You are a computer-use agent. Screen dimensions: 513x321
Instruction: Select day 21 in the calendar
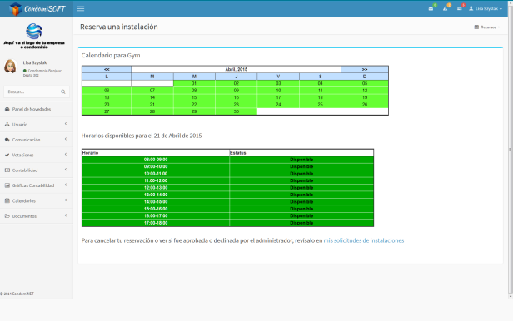pyautogui.click(x=152, y=105)
